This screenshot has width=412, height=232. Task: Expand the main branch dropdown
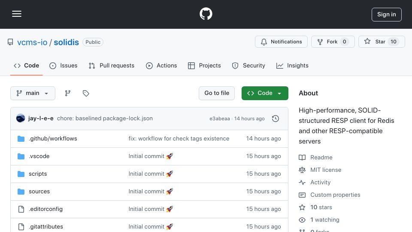33,93
